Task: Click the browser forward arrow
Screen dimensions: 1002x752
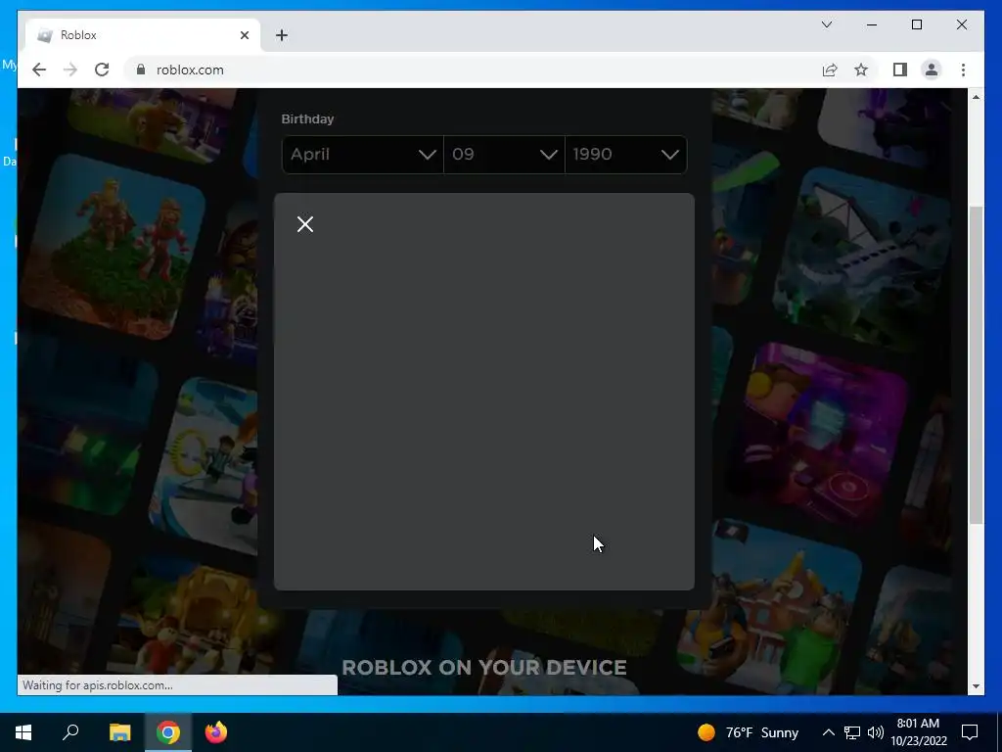Action: [70, 70]
